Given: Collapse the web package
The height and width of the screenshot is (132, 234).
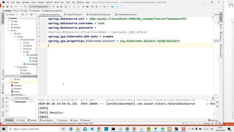Looking at the screenshot, I should (21, 52).
